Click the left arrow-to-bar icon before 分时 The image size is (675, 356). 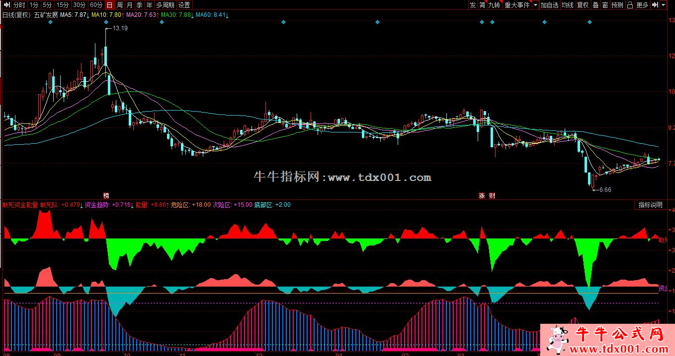click(x=6, y=5)
